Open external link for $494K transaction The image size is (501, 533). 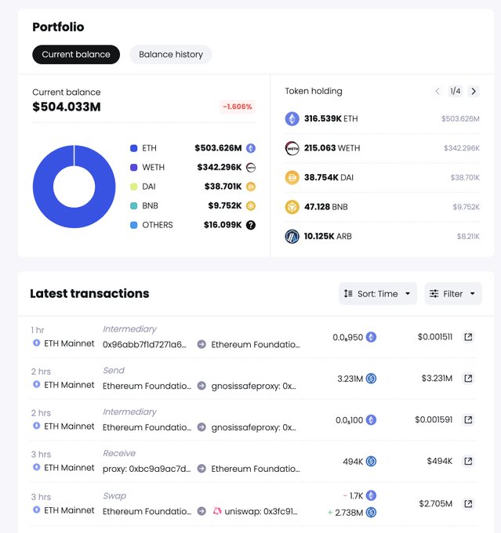(x=468, y=461)
